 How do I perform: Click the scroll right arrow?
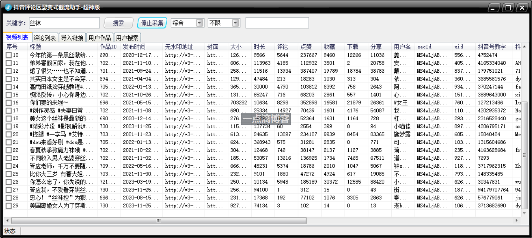(x=517, y=221)
